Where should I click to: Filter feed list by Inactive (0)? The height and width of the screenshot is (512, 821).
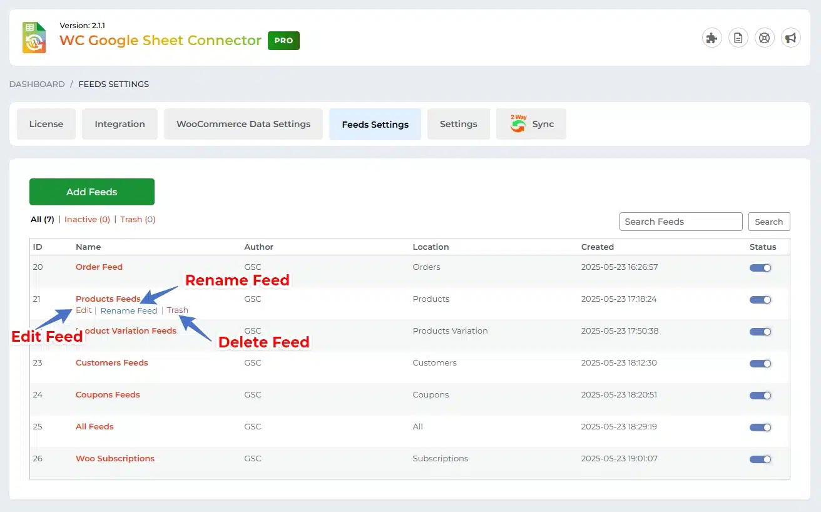(87, 220)
